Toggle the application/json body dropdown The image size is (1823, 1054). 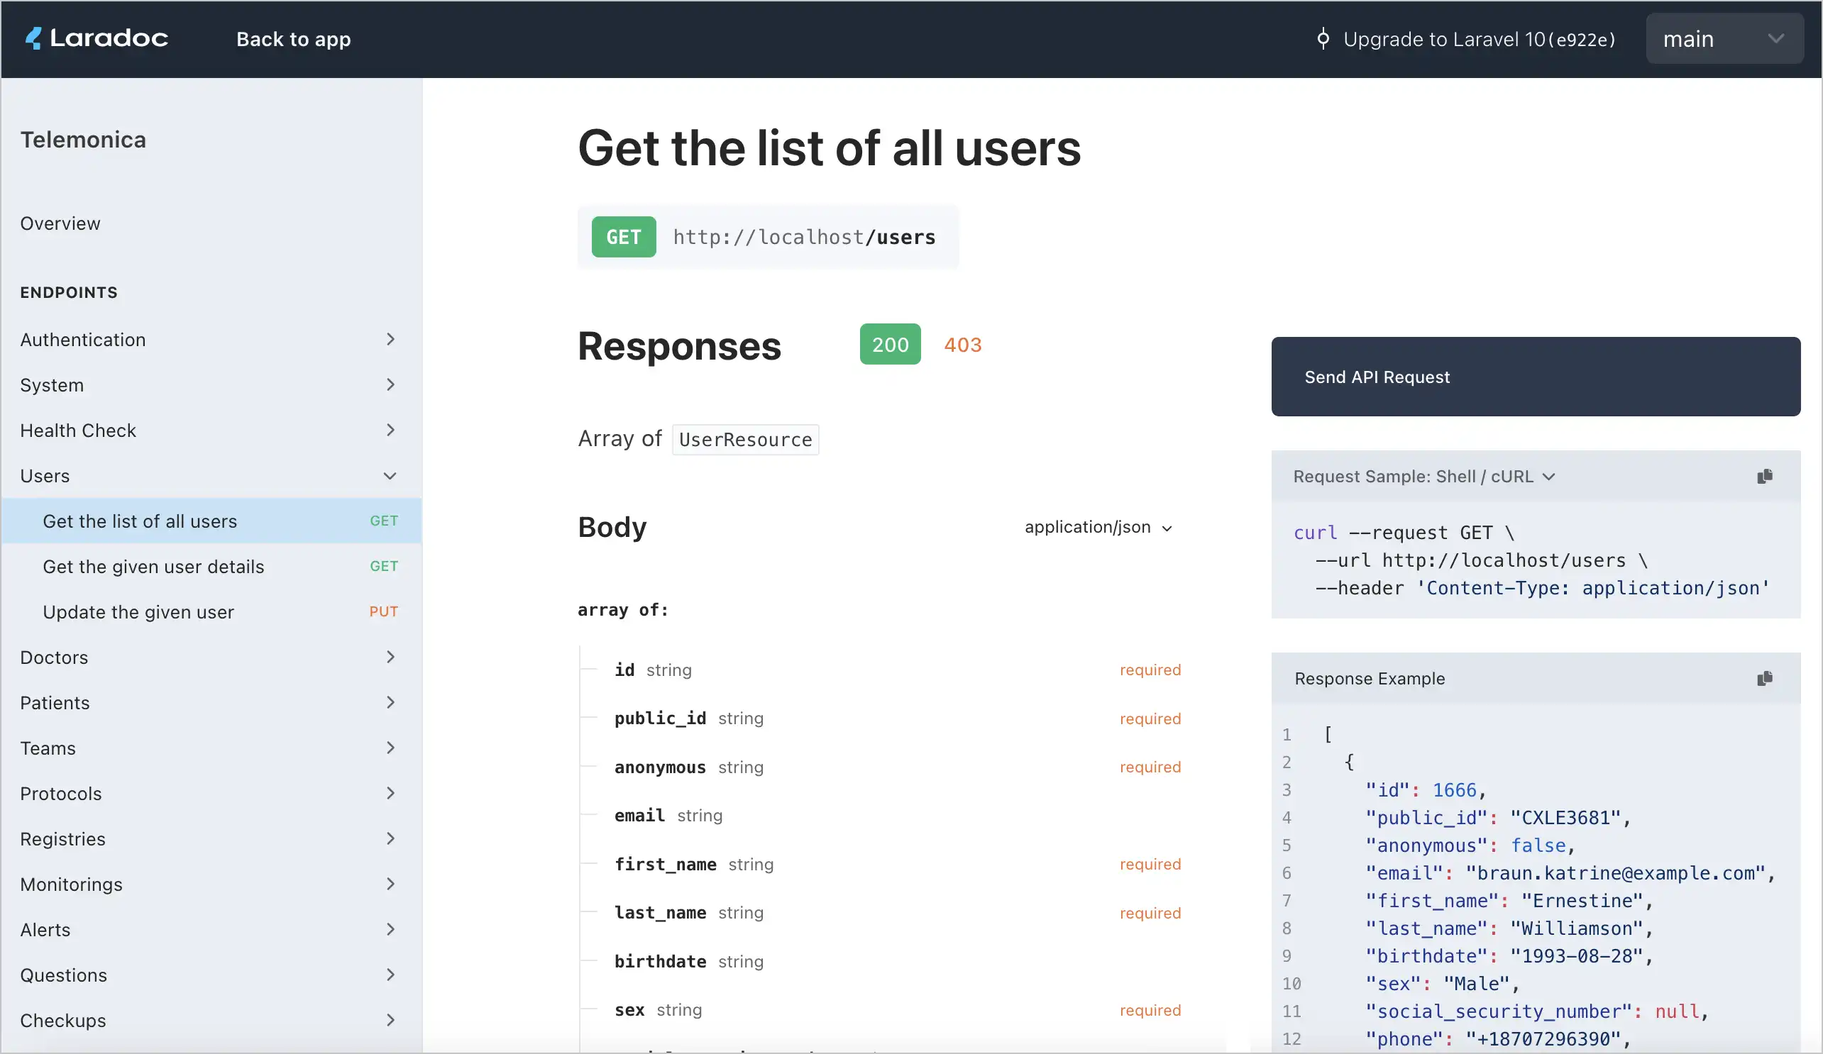pyautogui.click(x=1098, y=527)
